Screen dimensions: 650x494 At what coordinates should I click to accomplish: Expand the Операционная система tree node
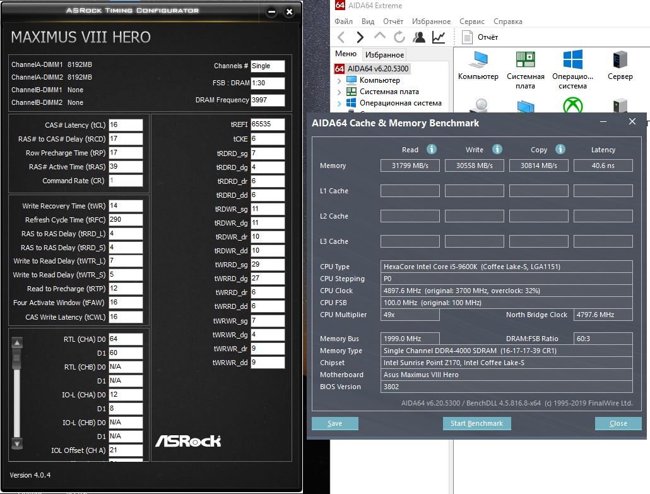tap(339, 103)
